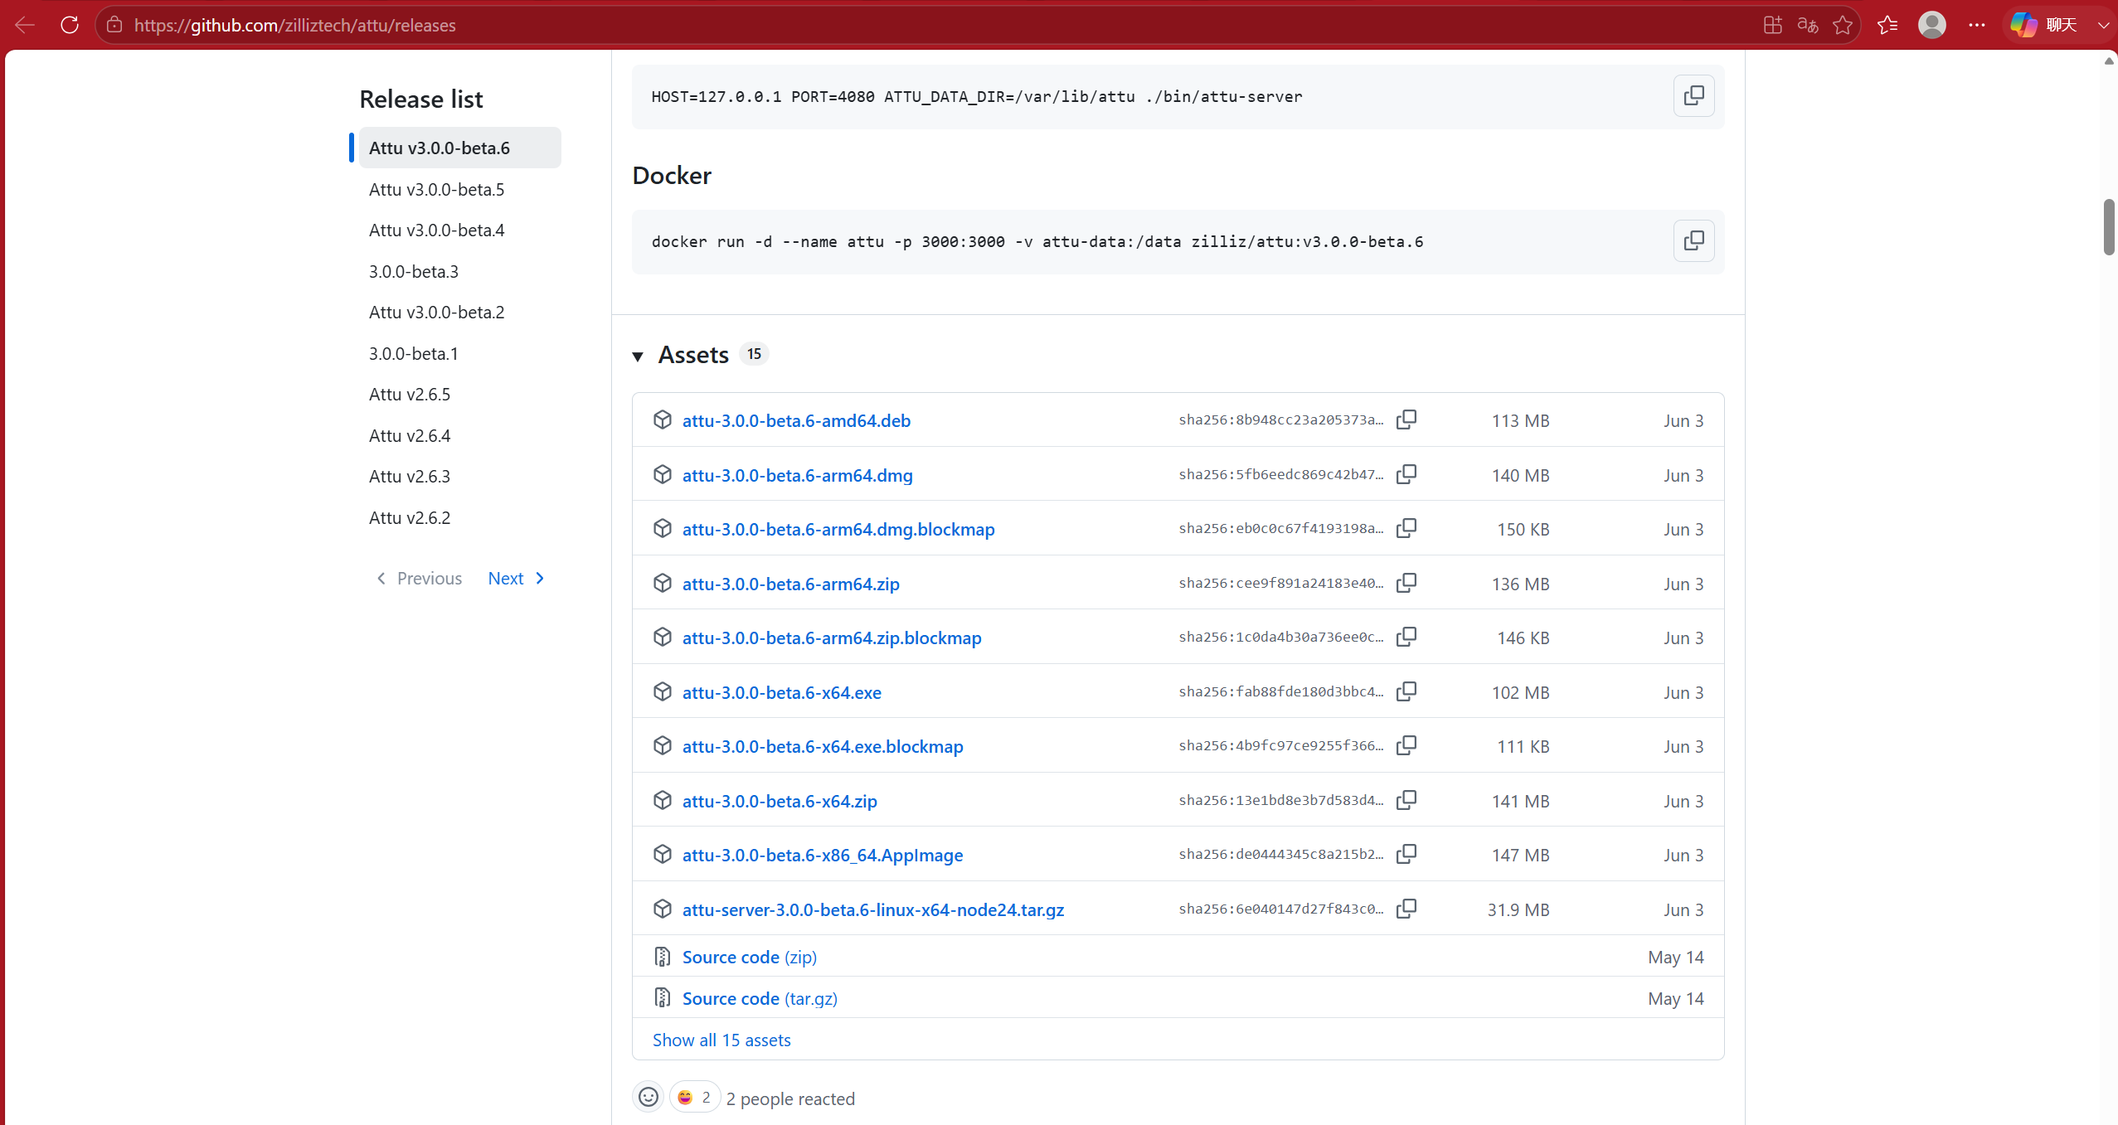The image size is (2118, 1125).
Task: Download attu-3.0.0-beta.6-x86_64.AppImage
Action: tap(823, 855)
